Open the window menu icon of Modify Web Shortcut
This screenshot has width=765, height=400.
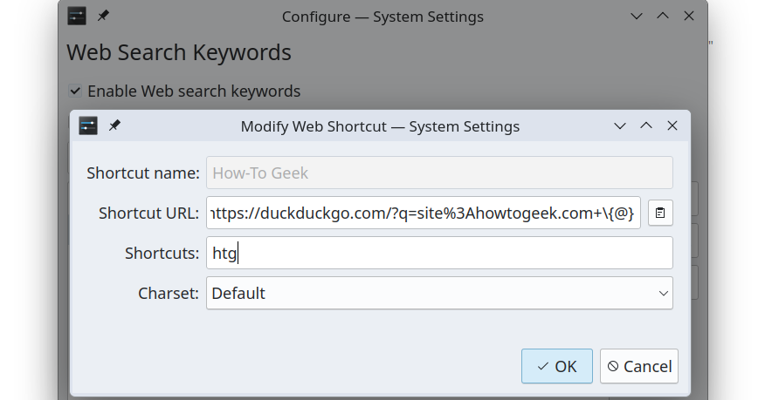click(88, 126)
